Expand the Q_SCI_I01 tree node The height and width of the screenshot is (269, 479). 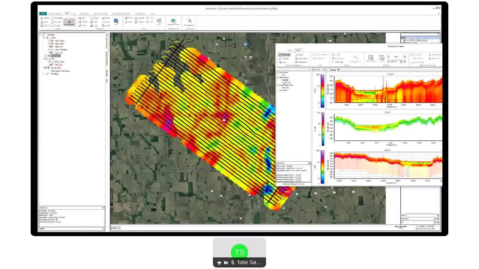click(43, 68)
